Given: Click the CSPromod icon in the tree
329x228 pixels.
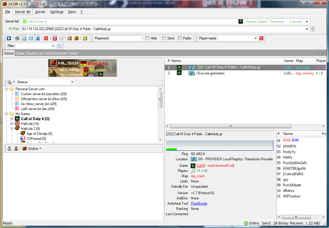Looking at the screenshot, I should click(23, 138).
